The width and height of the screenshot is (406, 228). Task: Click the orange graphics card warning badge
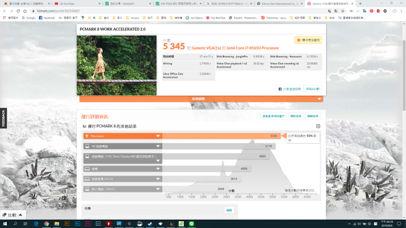308,40
